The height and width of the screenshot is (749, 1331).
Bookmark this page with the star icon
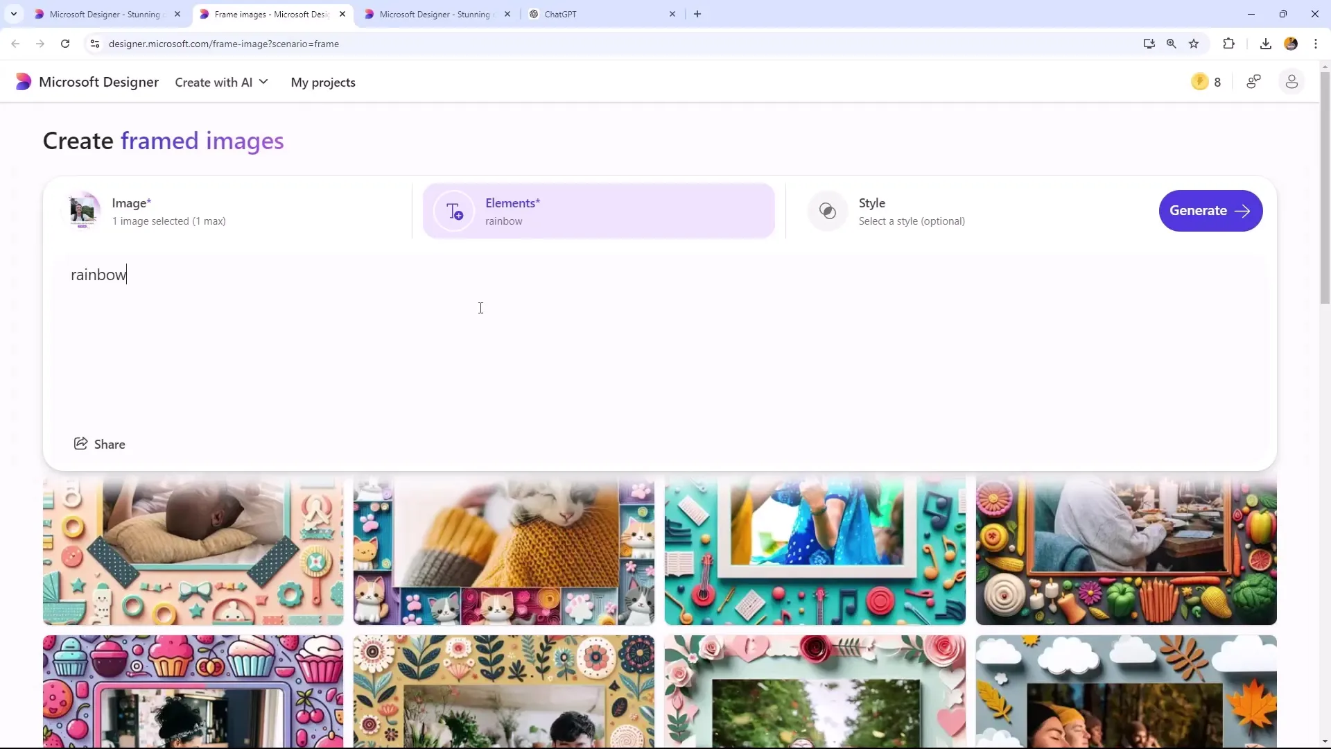point(1194,44)
